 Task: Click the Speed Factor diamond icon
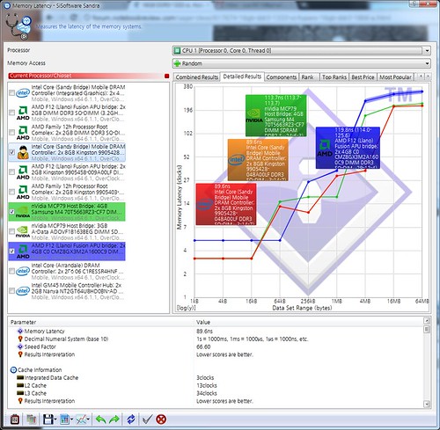click(20, 346)
